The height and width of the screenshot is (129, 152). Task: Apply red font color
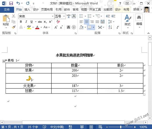(x=37, y=27)
